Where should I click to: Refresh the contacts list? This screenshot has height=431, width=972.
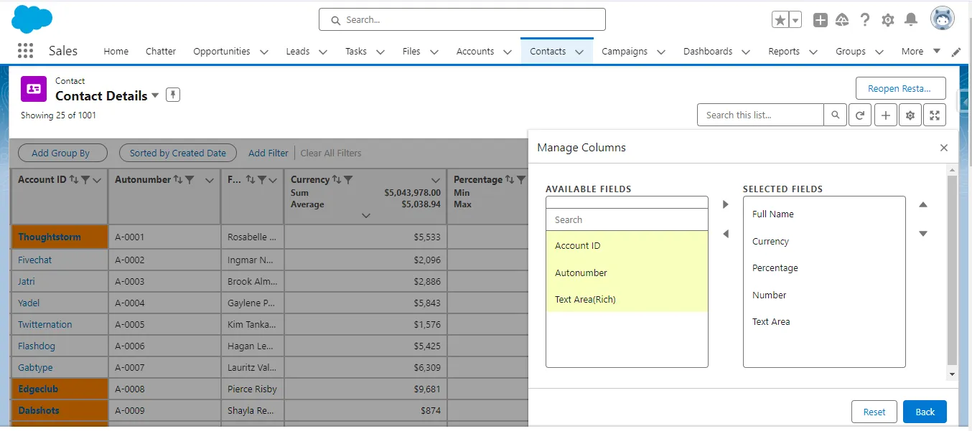coord(860,114)
